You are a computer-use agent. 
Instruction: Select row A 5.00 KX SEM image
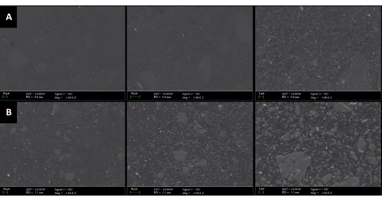point(318,48)
